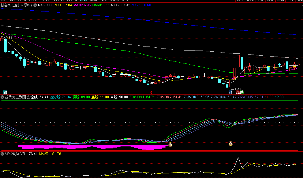Screen dimensions: 303x178
Task: Click the 8.61 high price label
Action: click(9, 38)
